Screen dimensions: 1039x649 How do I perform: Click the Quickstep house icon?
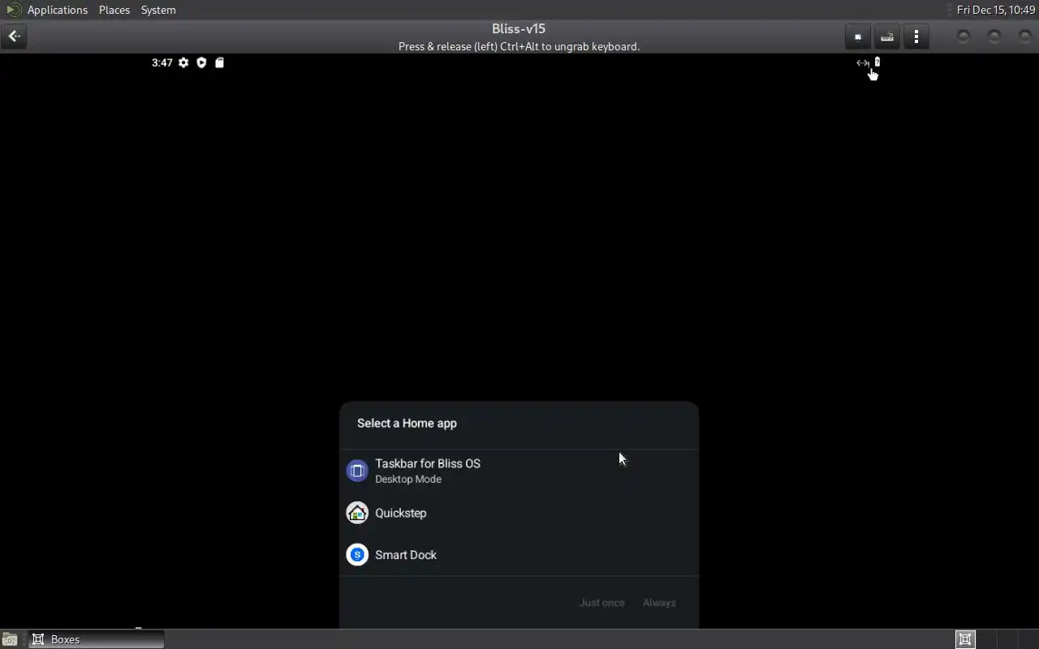coord(357,513)
